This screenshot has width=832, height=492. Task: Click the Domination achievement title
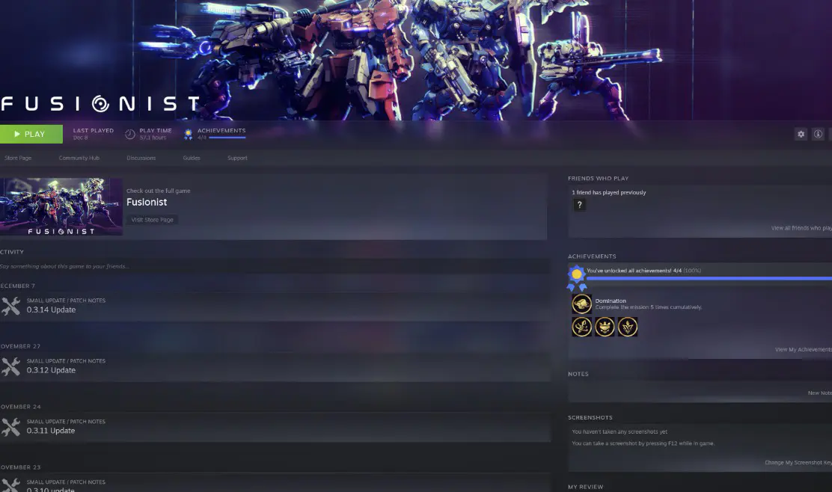click(611, 301)
